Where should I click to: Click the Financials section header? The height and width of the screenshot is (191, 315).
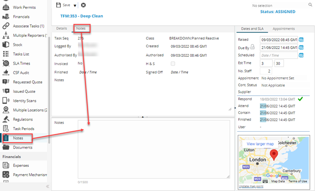pos(12,157)
